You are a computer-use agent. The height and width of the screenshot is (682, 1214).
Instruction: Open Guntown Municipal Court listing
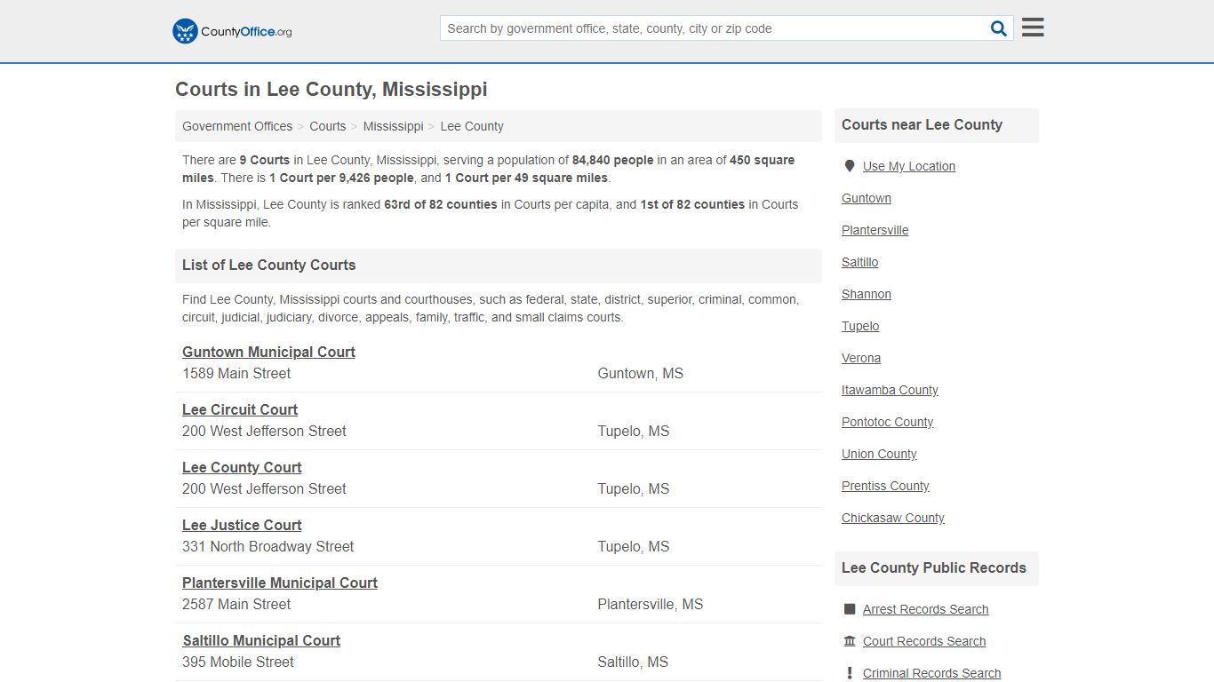click(x=268, y=352)
